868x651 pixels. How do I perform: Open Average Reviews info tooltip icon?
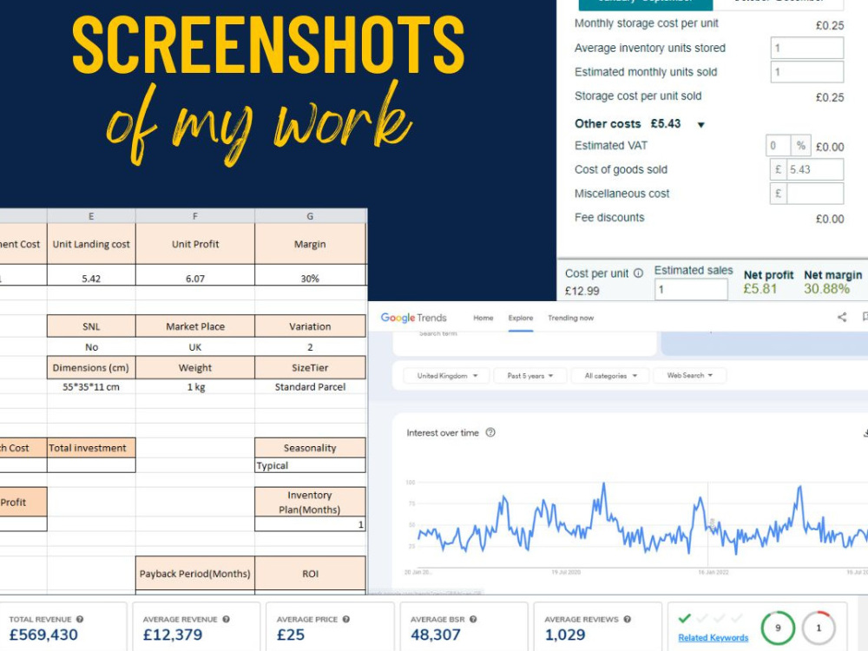point(628,620)
